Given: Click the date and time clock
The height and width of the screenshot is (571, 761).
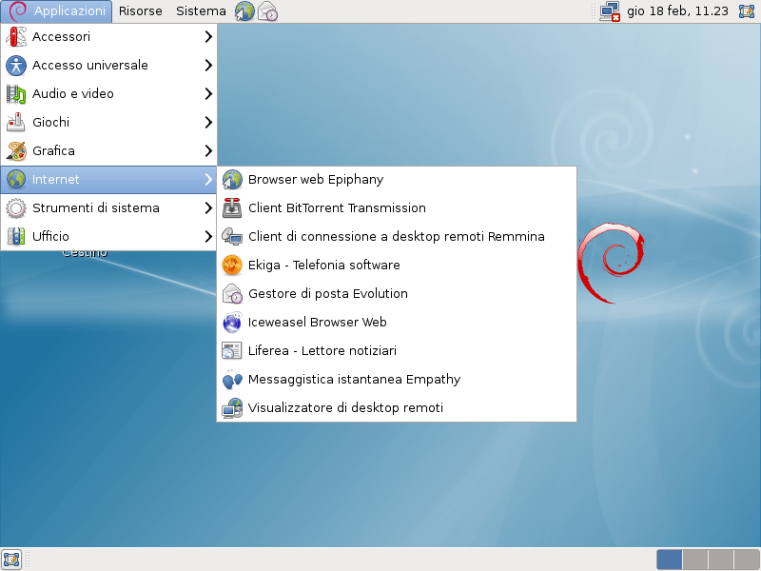Looking at the screenshot, I should pyautogui.click(x=675, y=11).
